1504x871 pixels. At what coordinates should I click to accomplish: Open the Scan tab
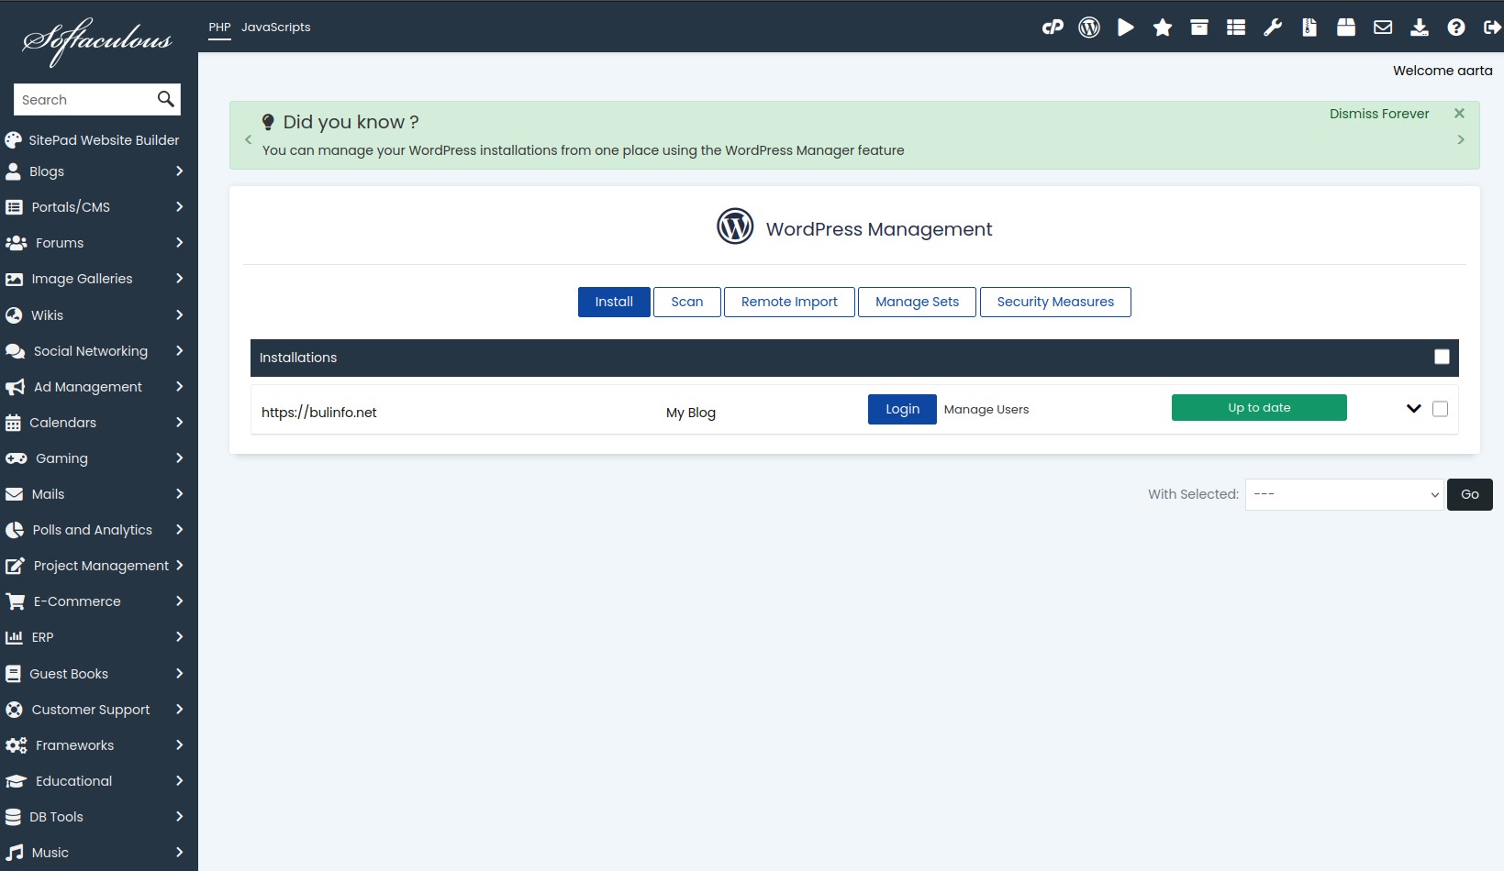click(x=687, y=302)
